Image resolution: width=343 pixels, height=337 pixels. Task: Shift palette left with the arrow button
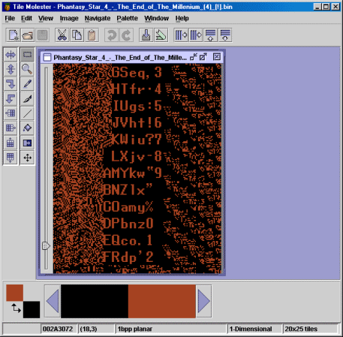click(53, 301)
